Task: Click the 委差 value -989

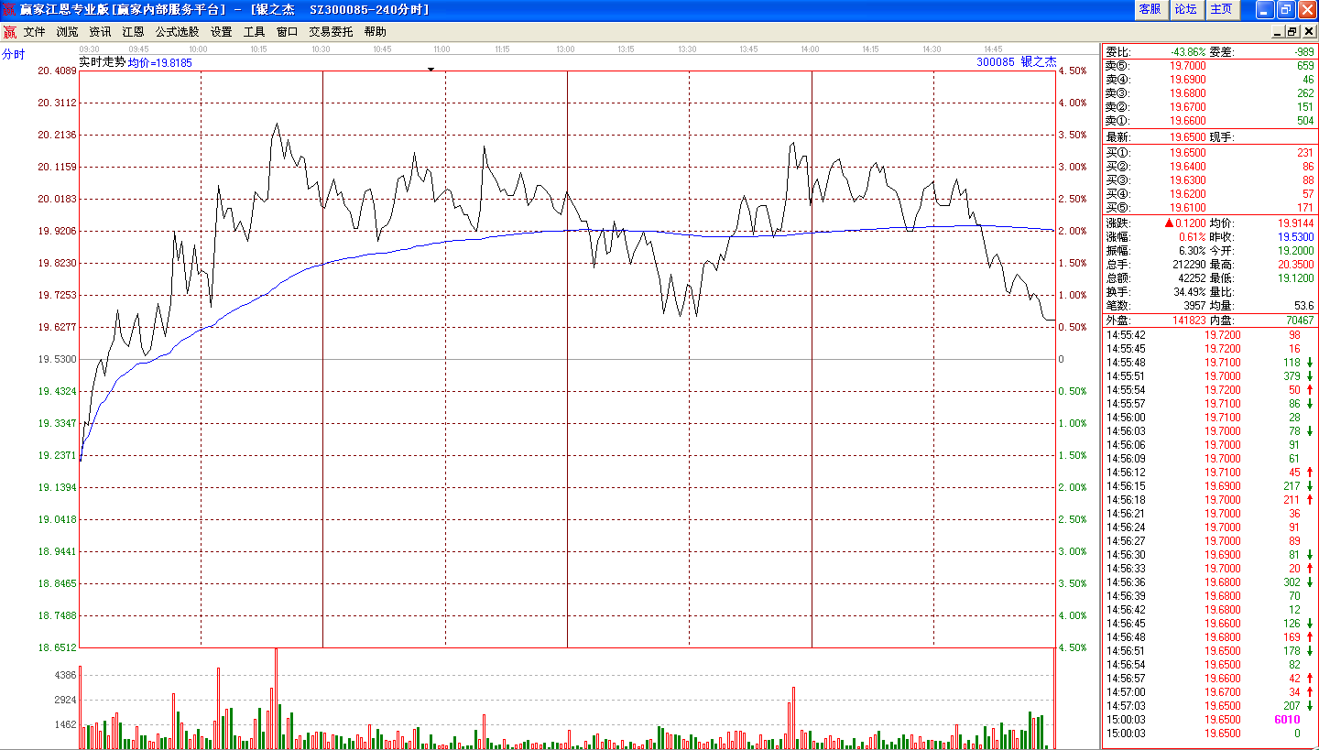Action: (x=1303, y=52)
